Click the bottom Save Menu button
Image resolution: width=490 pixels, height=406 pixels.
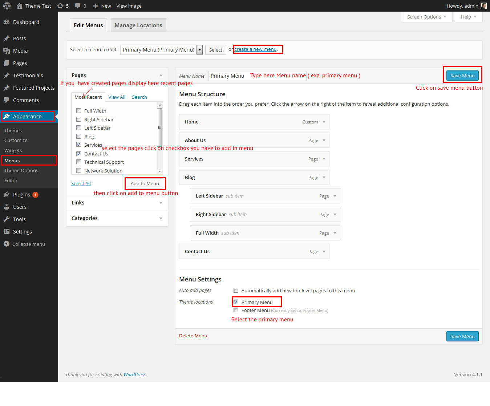(462, 336)
